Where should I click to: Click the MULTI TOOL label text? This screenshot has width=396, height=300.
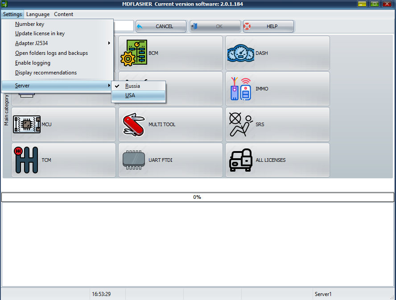point(162,124)
